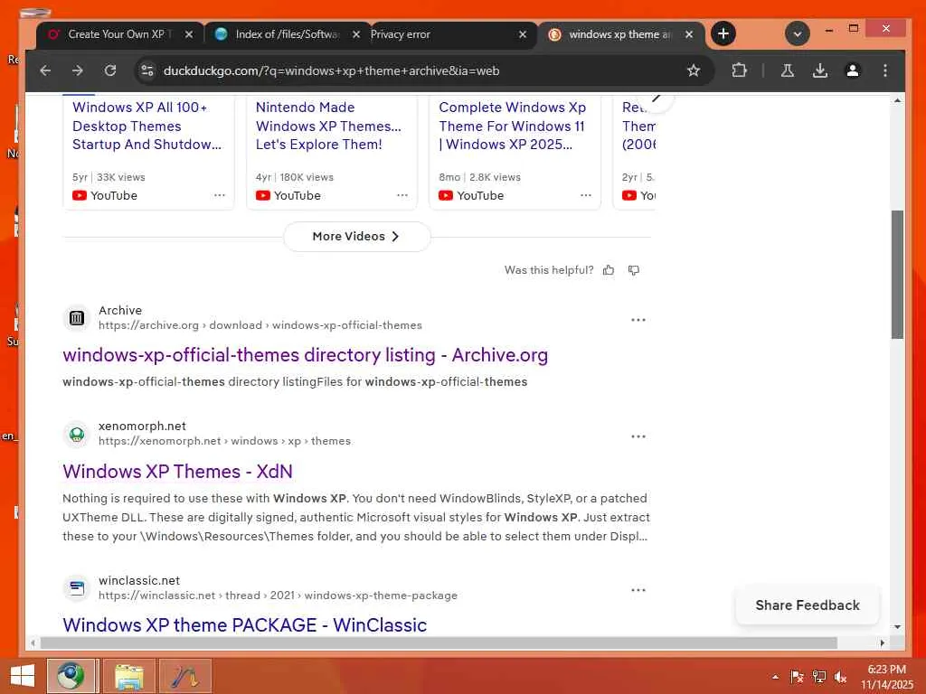The height and width of the screenshot is (694, 926).
Task: Select the winclassic.net site name text
Action: (139, 581)
